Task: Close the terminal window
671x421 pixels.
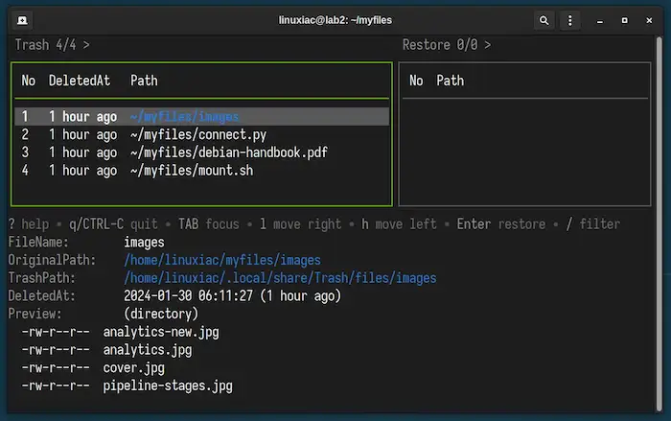Action: pos(649,19)
